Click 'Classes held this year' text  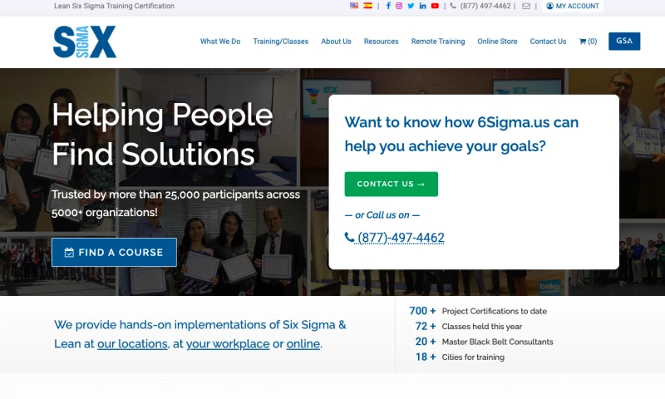482,327
